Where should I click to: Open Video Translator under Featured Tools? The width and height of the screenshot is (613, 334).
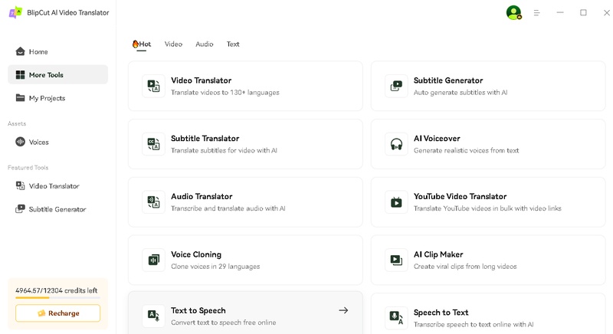tap(58, 186)
